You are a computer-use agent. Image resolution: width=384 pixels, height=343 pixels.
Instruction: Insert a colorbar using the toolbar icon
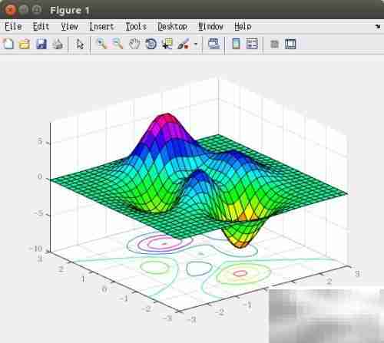(236, 44)
